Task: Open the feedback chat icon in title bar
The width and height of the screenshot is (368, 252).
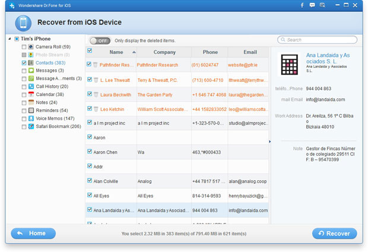Action: click(x=312, y=5)
